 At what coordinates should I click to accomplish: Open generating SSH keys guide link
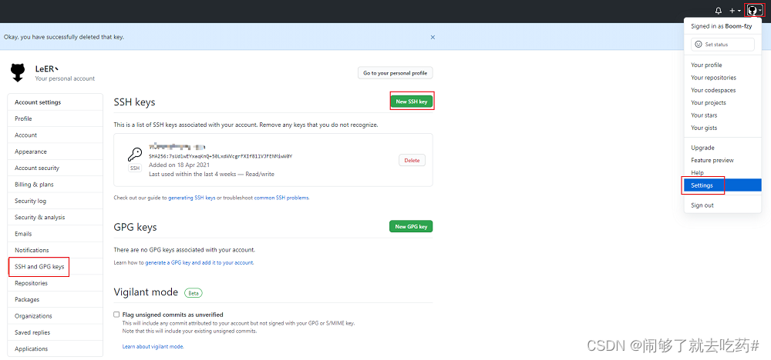(x=192, y=198)
